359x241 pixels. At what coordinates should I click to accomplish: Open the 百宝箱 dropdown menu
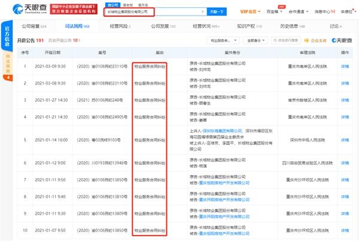click(274, 11)
